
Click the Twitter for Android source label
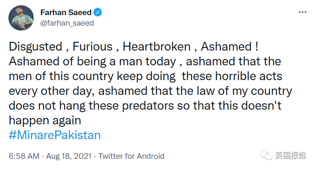tap(131, 156)
